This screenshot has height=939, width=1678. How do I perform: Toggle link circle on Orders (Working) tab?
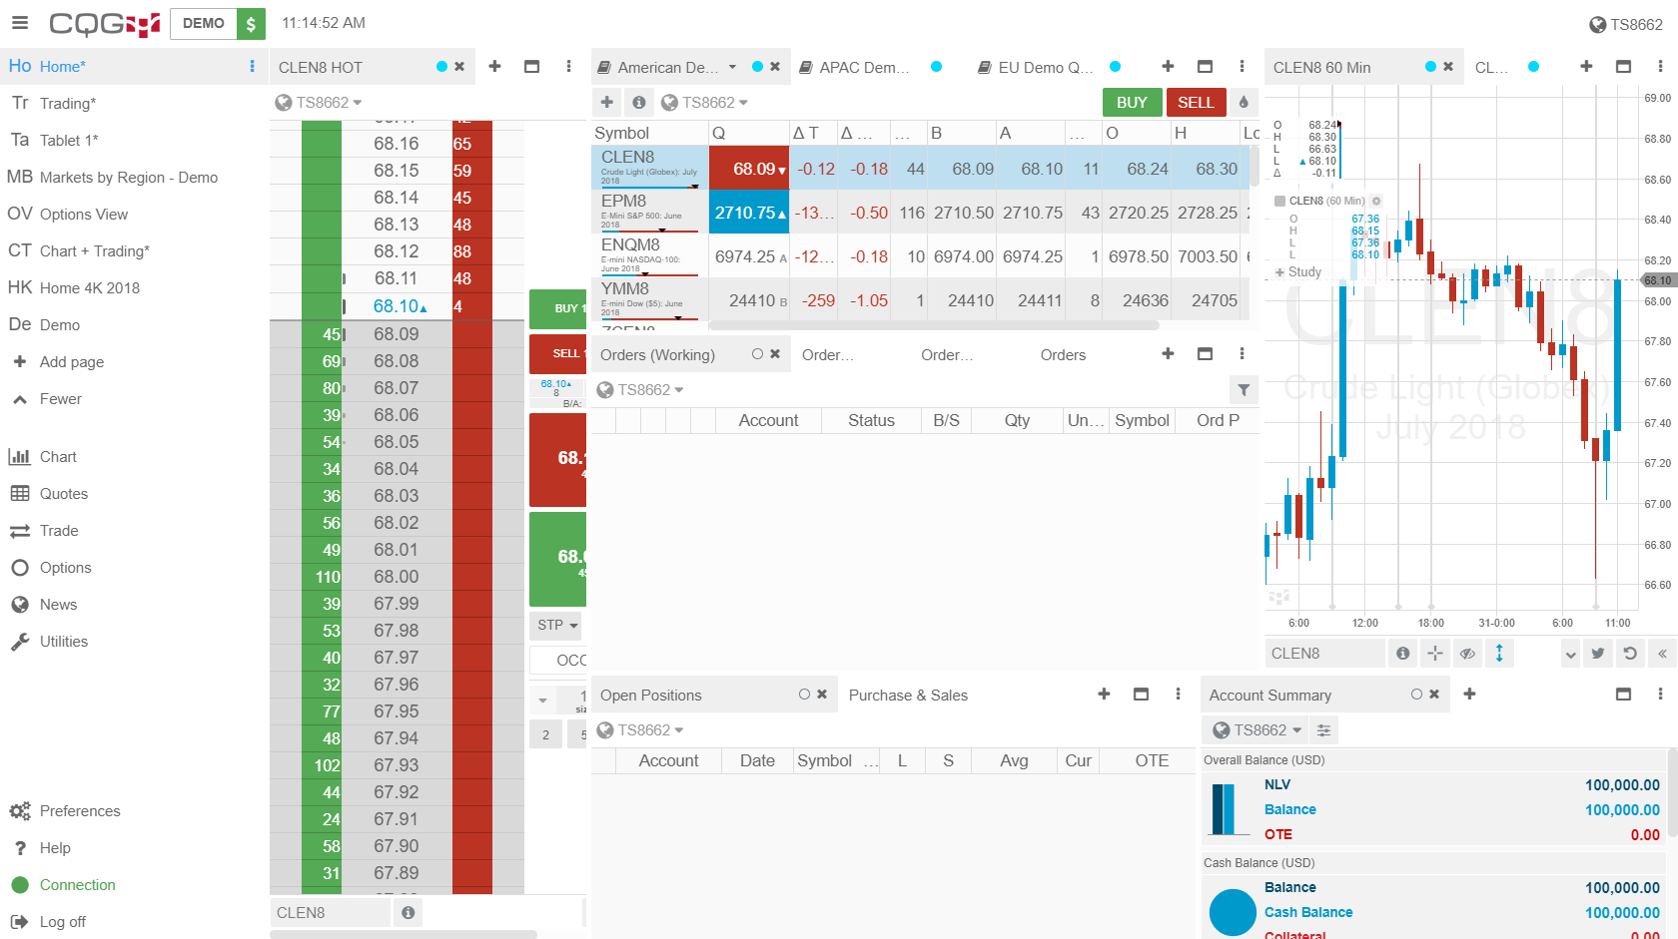coord(757,354)
